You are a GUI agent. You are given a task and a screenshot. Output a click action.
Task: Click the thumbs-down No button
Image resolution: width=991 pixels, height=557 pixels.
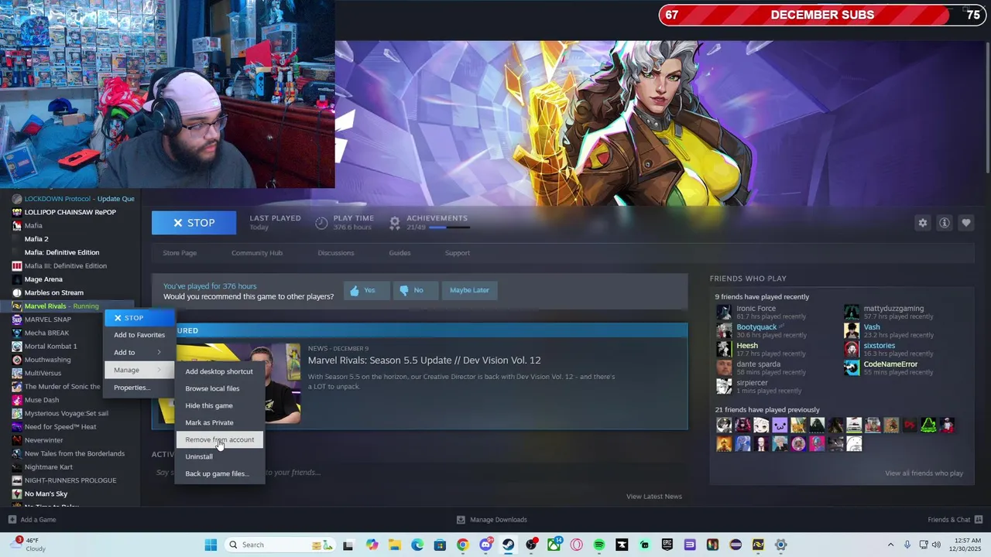(414, 290)
